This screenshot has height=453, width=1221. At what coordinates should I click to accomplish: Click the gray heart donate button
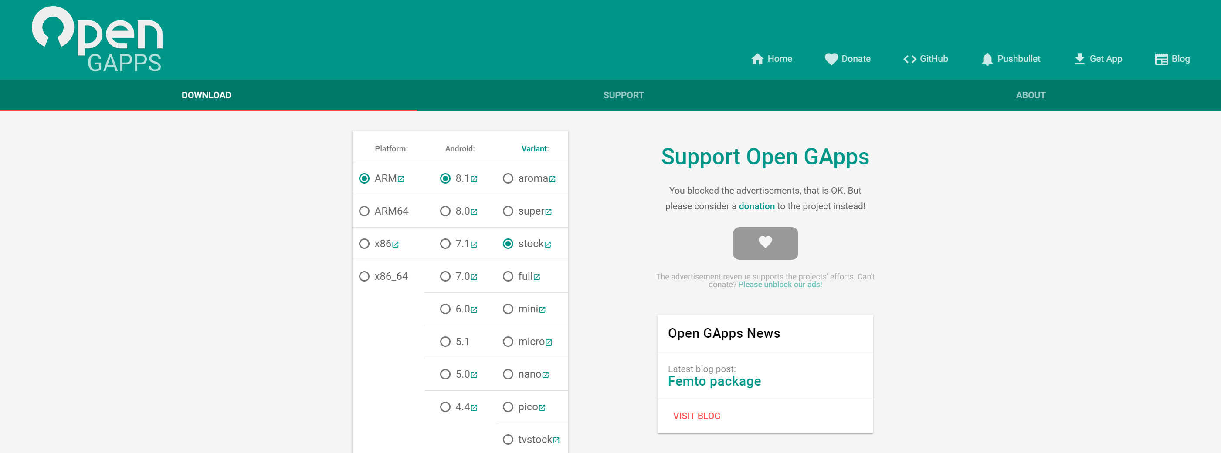(765, 243)
